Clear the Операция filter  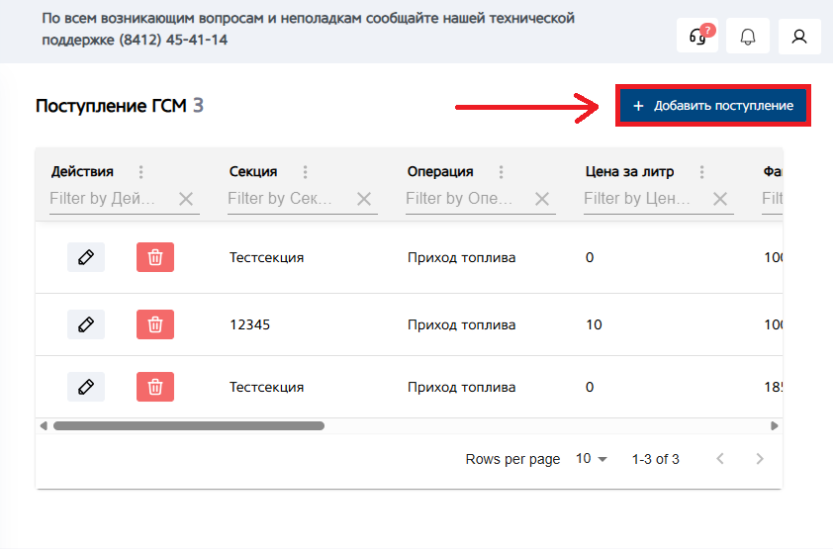point(542,199)
